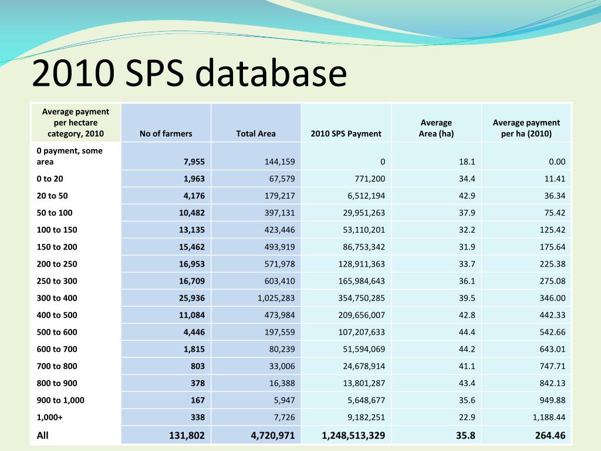Viewport: 601px width, 451px height.
Task: Select total area cell '67,579'
Action: (x=282, y=179)
